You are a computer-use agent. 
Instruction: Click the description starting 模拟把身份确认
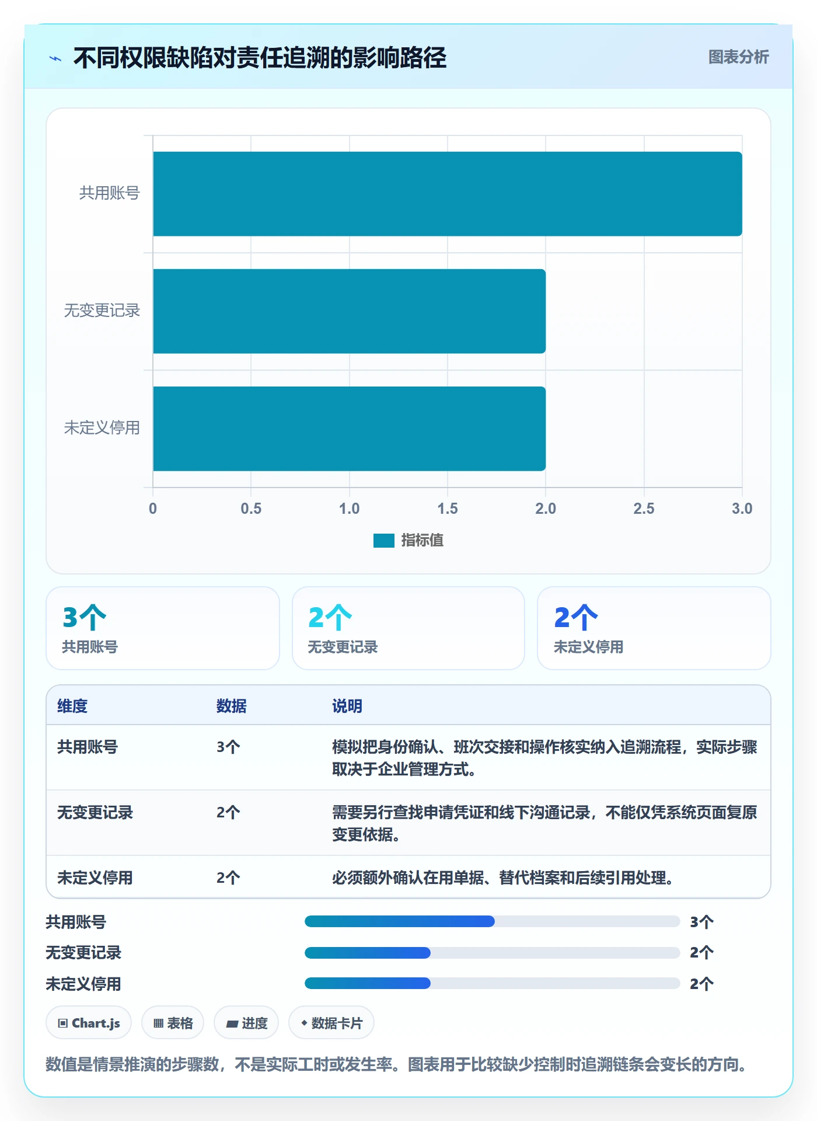click(x=544, y=758)
